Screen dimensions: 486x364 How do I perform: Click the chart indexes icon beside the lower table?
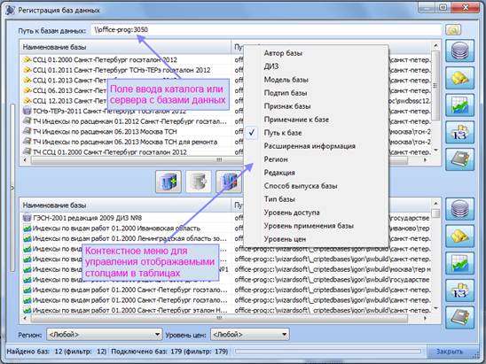(460, 263)
